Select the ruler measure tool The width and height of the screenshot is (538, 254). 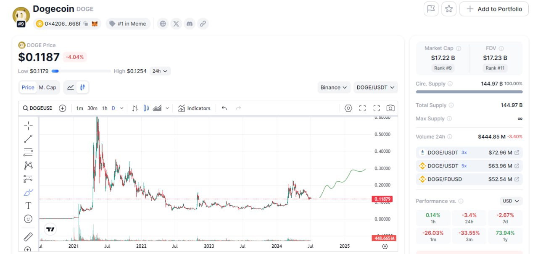(x=28, y=237)
